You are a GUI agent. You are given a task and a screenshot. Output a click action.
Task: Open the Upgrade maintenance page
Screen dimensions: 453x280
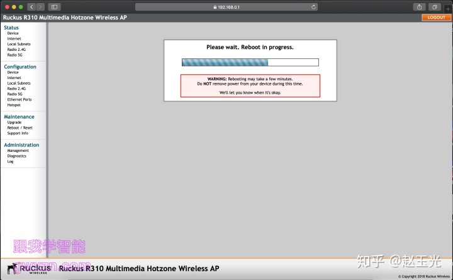[x=14, y=122]
